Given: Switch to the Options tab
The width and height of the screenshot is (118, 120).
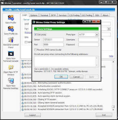Looking at the screenshot, I should pyautogui.click(x=34, y=15).
